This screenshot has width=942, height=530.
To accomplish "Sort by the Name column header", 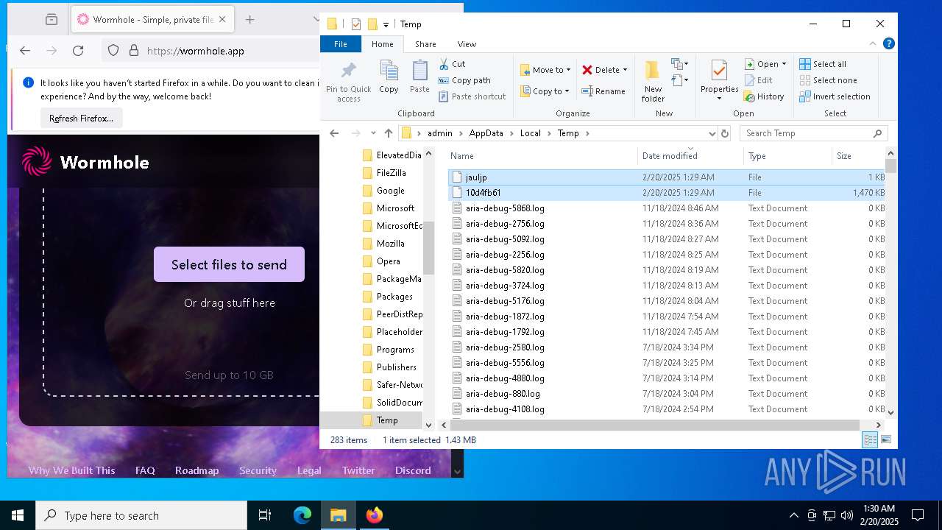I will click(x=542, y=155).
